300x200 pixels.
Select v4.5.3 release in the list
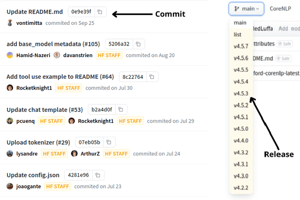click(x=241, y=93)
